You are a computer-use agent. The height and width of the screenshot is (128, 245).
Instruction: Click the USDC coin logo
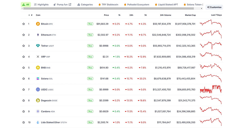pyautogui.click(x=38, y=89)
